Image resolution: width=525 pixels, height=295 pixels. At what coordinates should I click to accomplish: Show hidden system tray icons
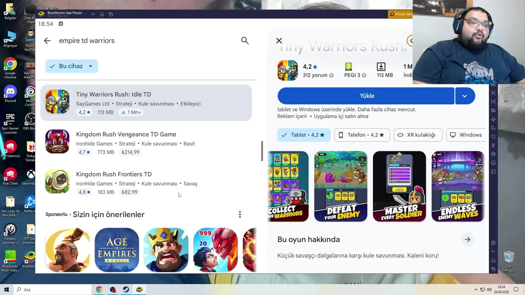[476, 290]
